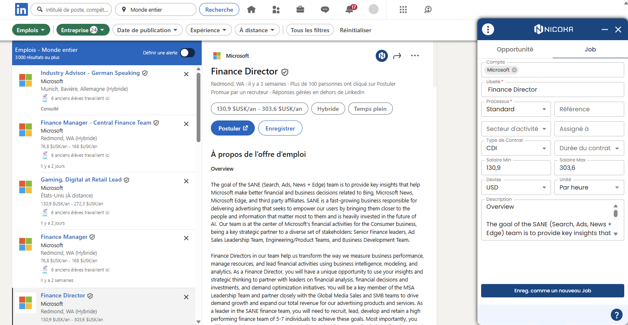628x325 pixels.
Task: Toggle the Définir une alerte switch
Action: click(x=187, y=53)
